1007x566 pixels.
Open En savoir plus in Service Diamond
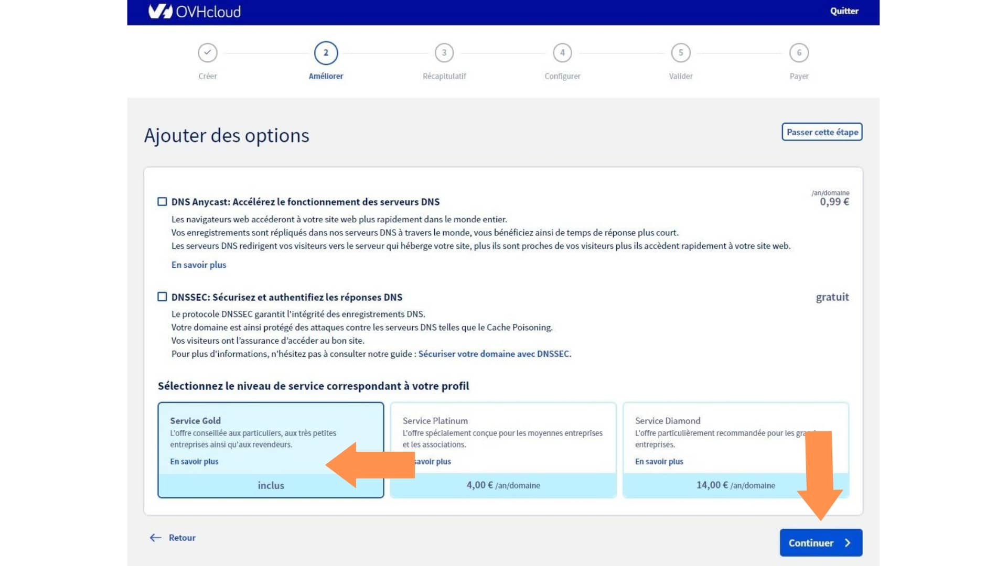659,462
